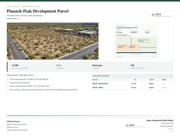Click the 'Sample property' badge on the photo

(89, 25)
